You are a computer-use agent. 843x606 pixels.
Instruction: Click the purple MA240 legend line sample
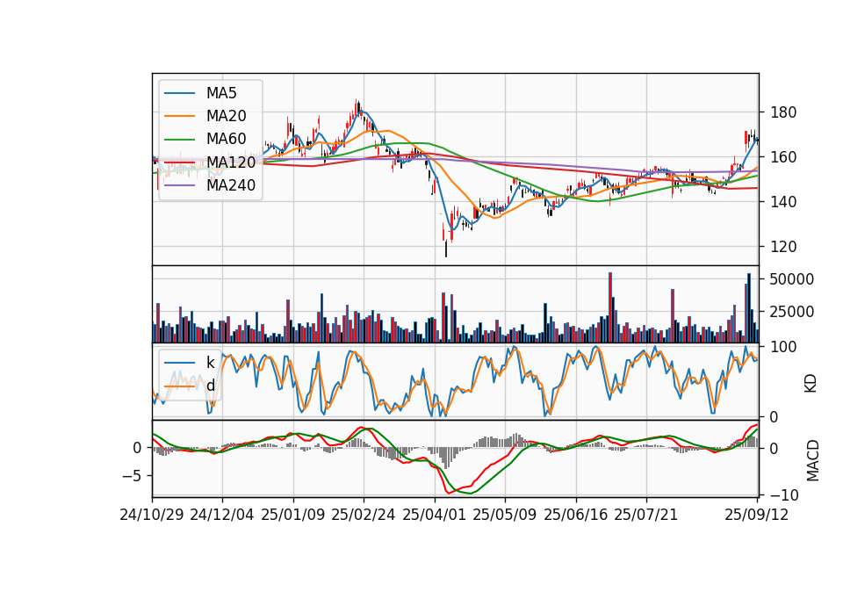pos(179,185)
